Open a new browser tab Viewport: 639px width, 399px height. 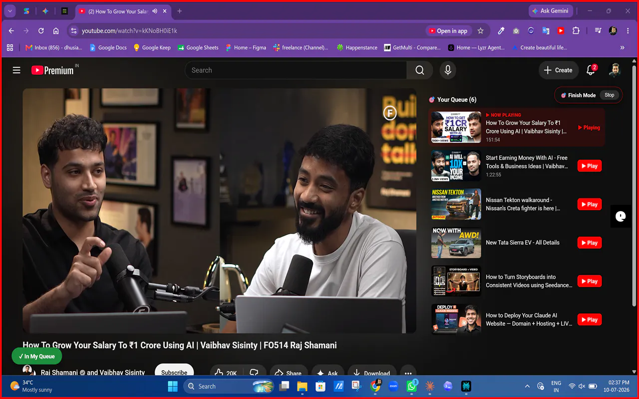(x=180, y=11)
